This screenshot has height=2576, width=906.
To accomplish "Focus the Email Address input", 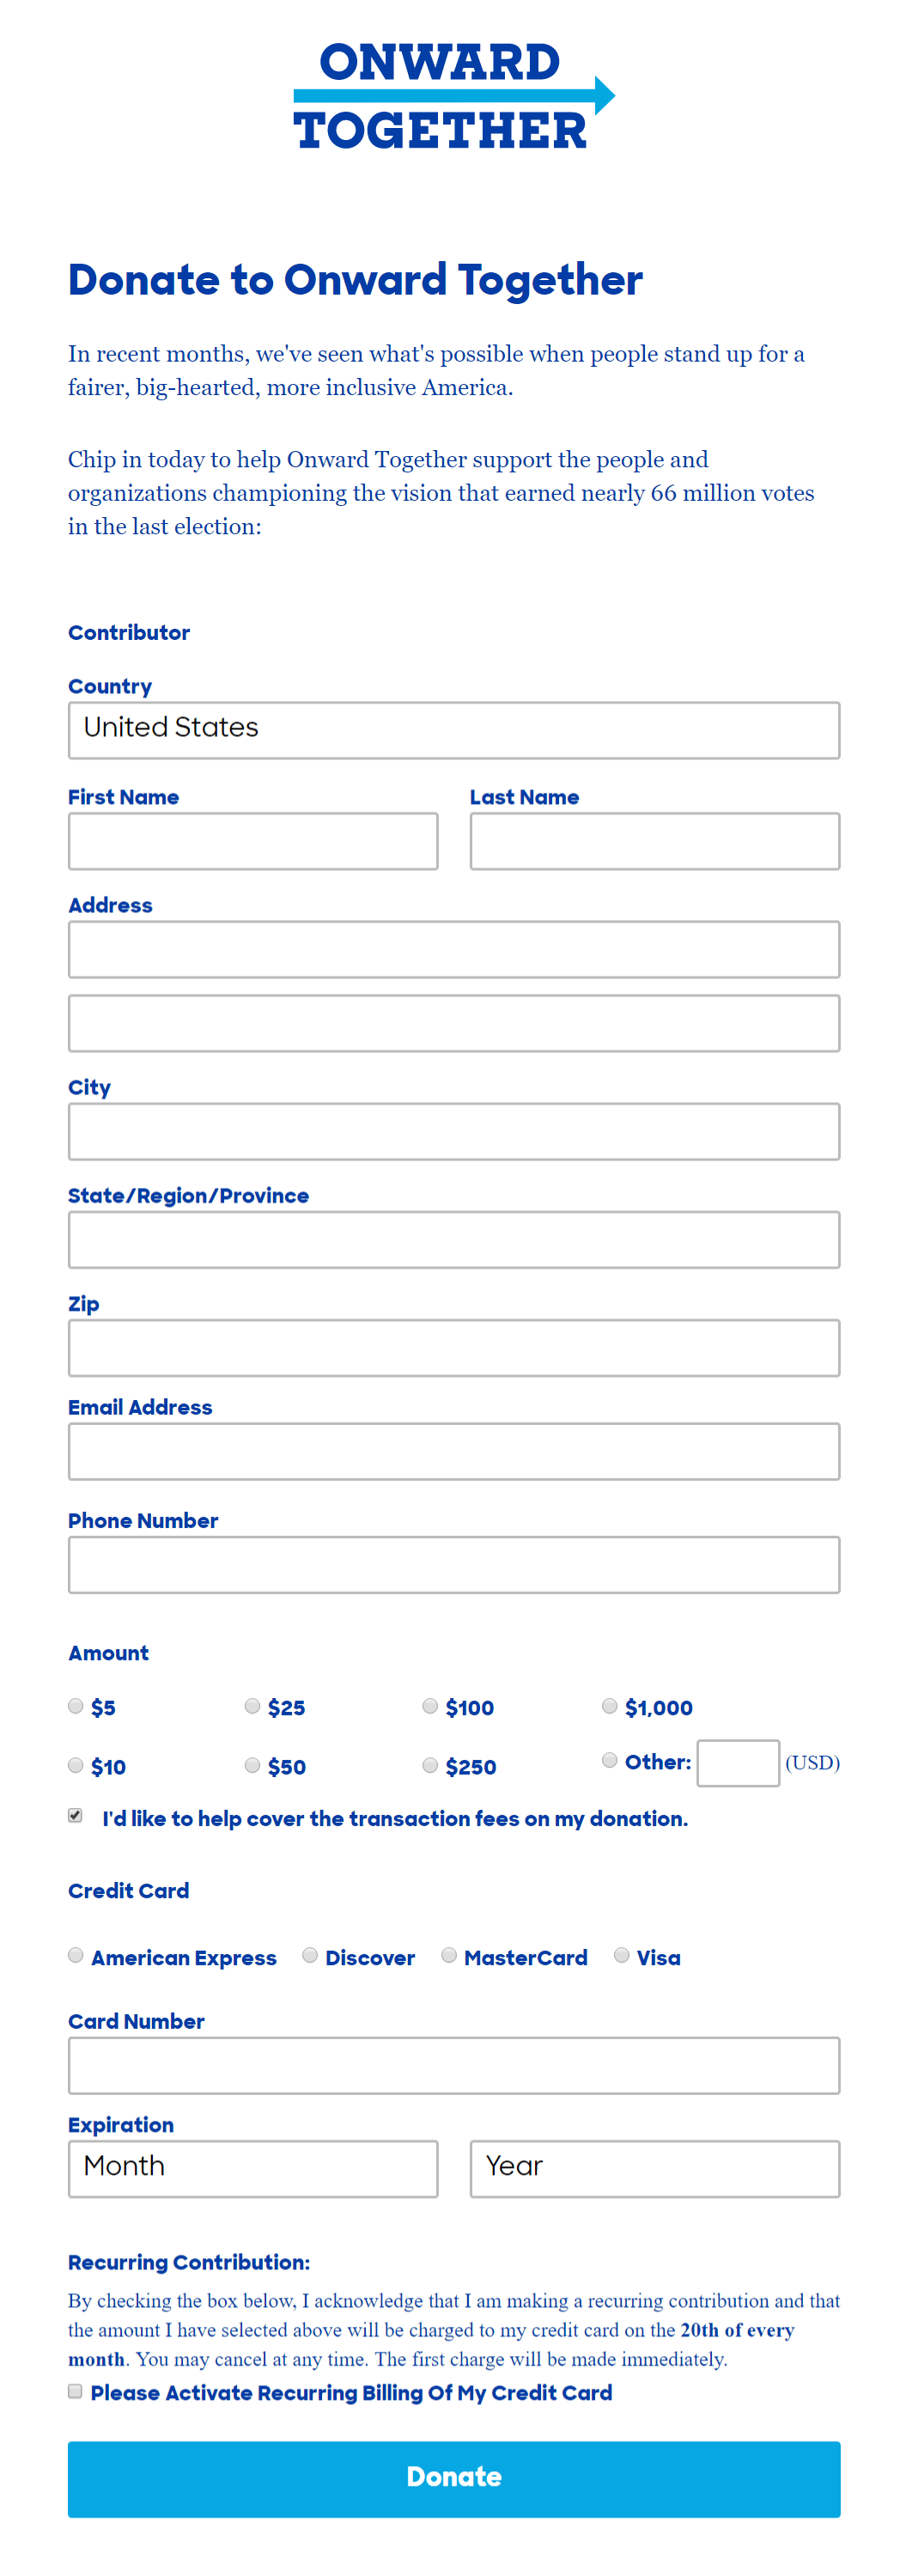I will pyautogui.click(x=453, y=1451).
